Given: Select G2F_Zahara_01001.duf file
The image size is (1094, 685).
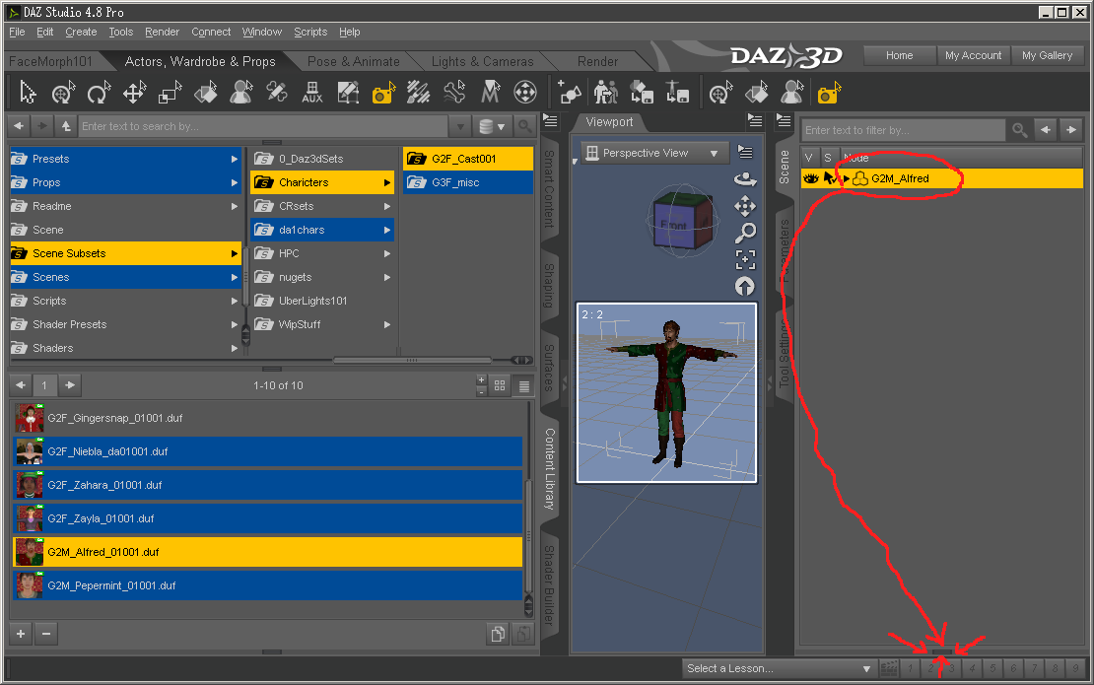Looking at the screenshot, I should coord(268,485).
